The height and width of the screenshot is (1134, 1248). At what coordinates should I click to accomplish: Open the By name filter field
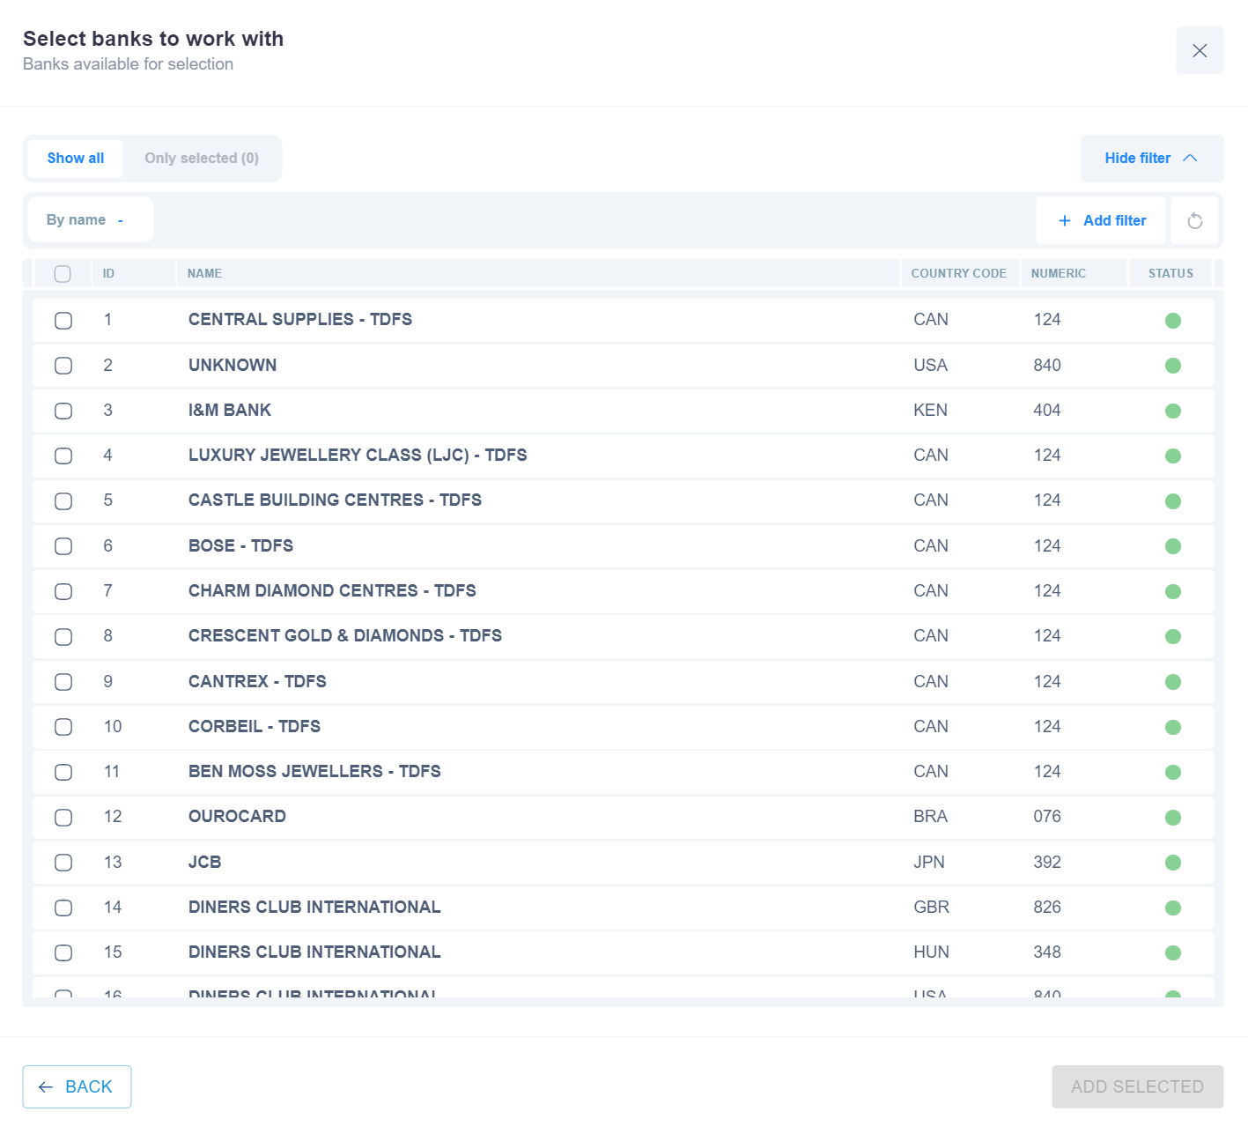coord(90,220)
